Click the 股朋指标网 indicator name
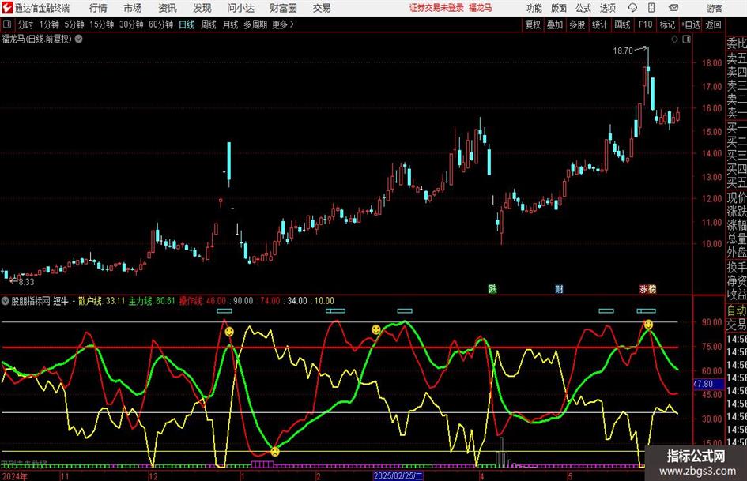This screenshot has width=747, height=481. point(31,301)
